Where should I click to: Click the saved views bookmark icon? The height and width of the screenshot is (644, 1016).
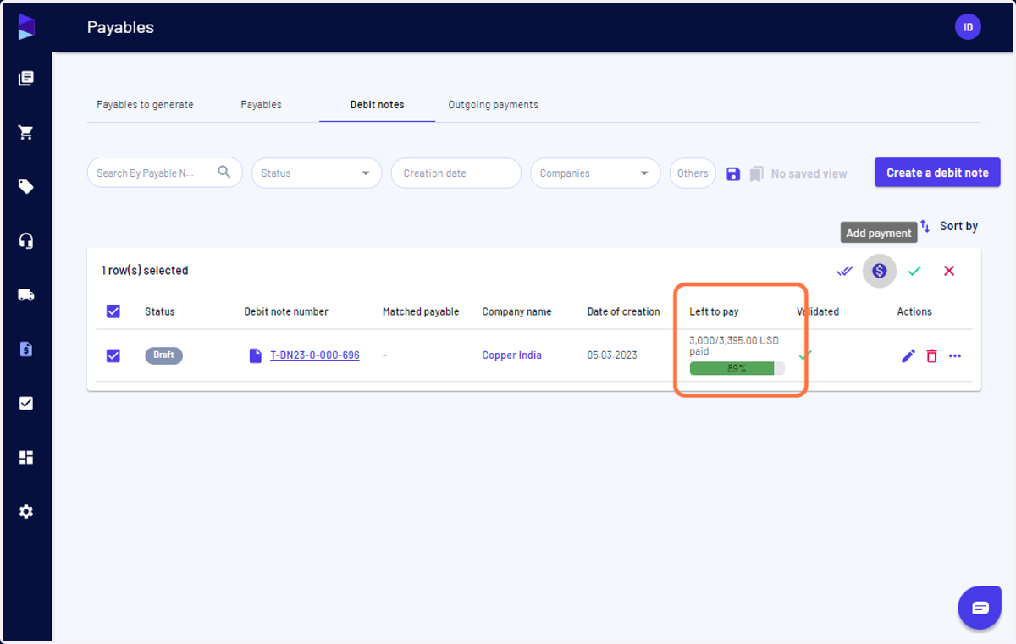coord(756,173)
